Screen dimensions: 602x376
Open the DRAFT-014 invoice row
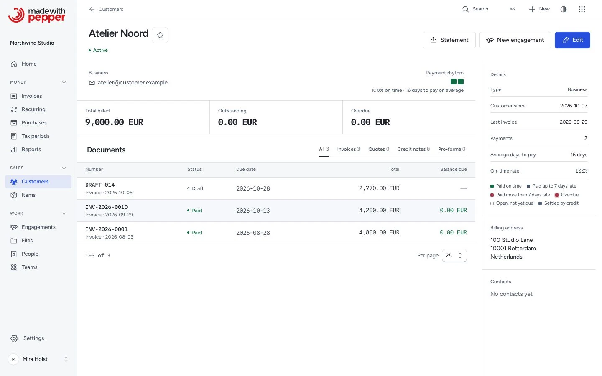coord(276,188)
